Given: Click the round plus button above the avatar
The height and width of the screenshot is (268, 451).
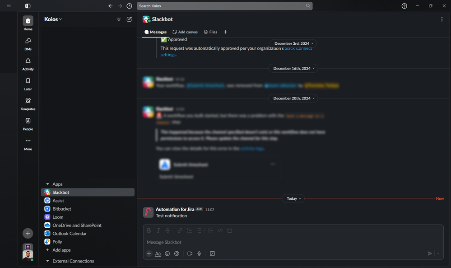Looking at the screenshot, I should click(28, 234).
